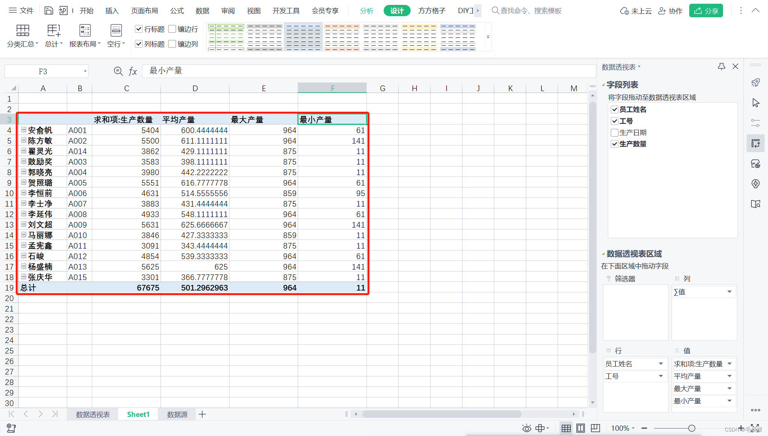Click the settings sliders icon in sidebar
This screenshot has height=436, width=768.
pos(756,123)
